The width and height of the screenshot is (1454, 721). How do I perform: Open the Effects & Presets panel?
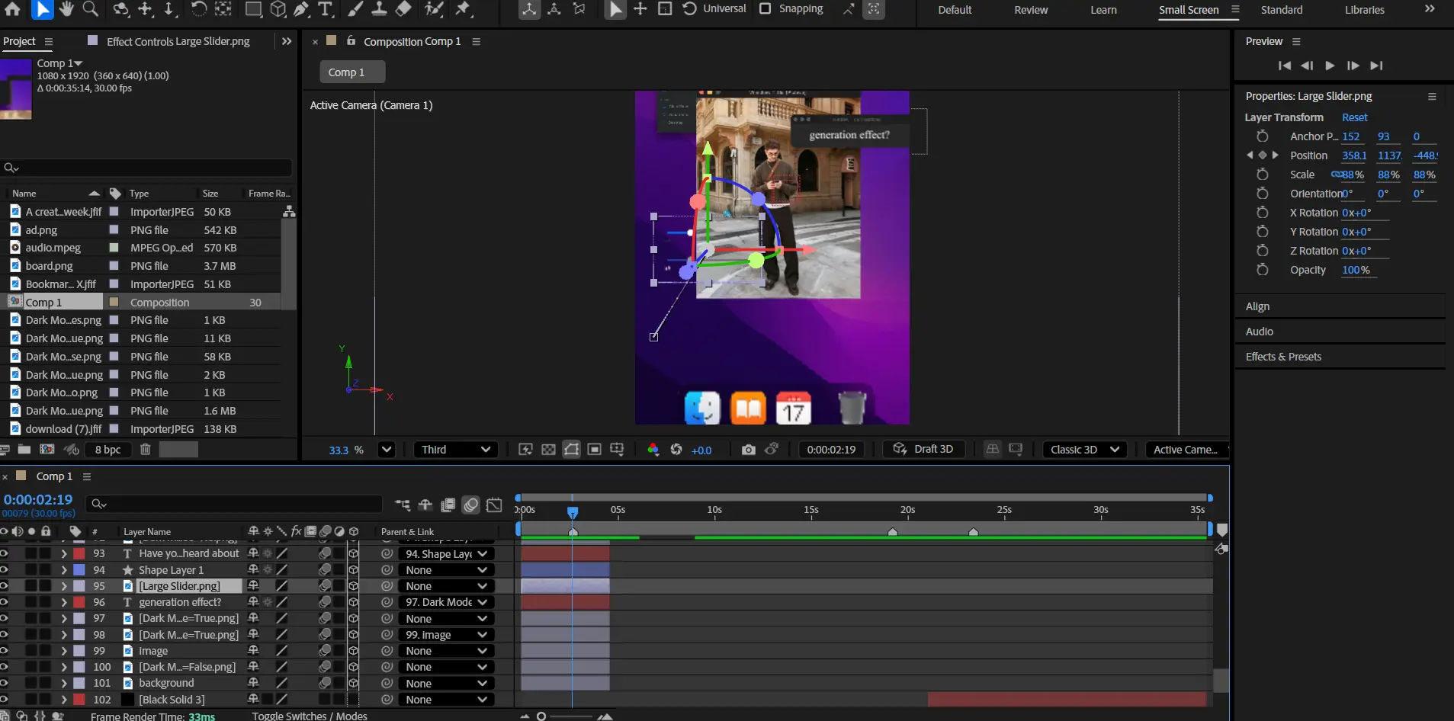(x=1283, y=357)
